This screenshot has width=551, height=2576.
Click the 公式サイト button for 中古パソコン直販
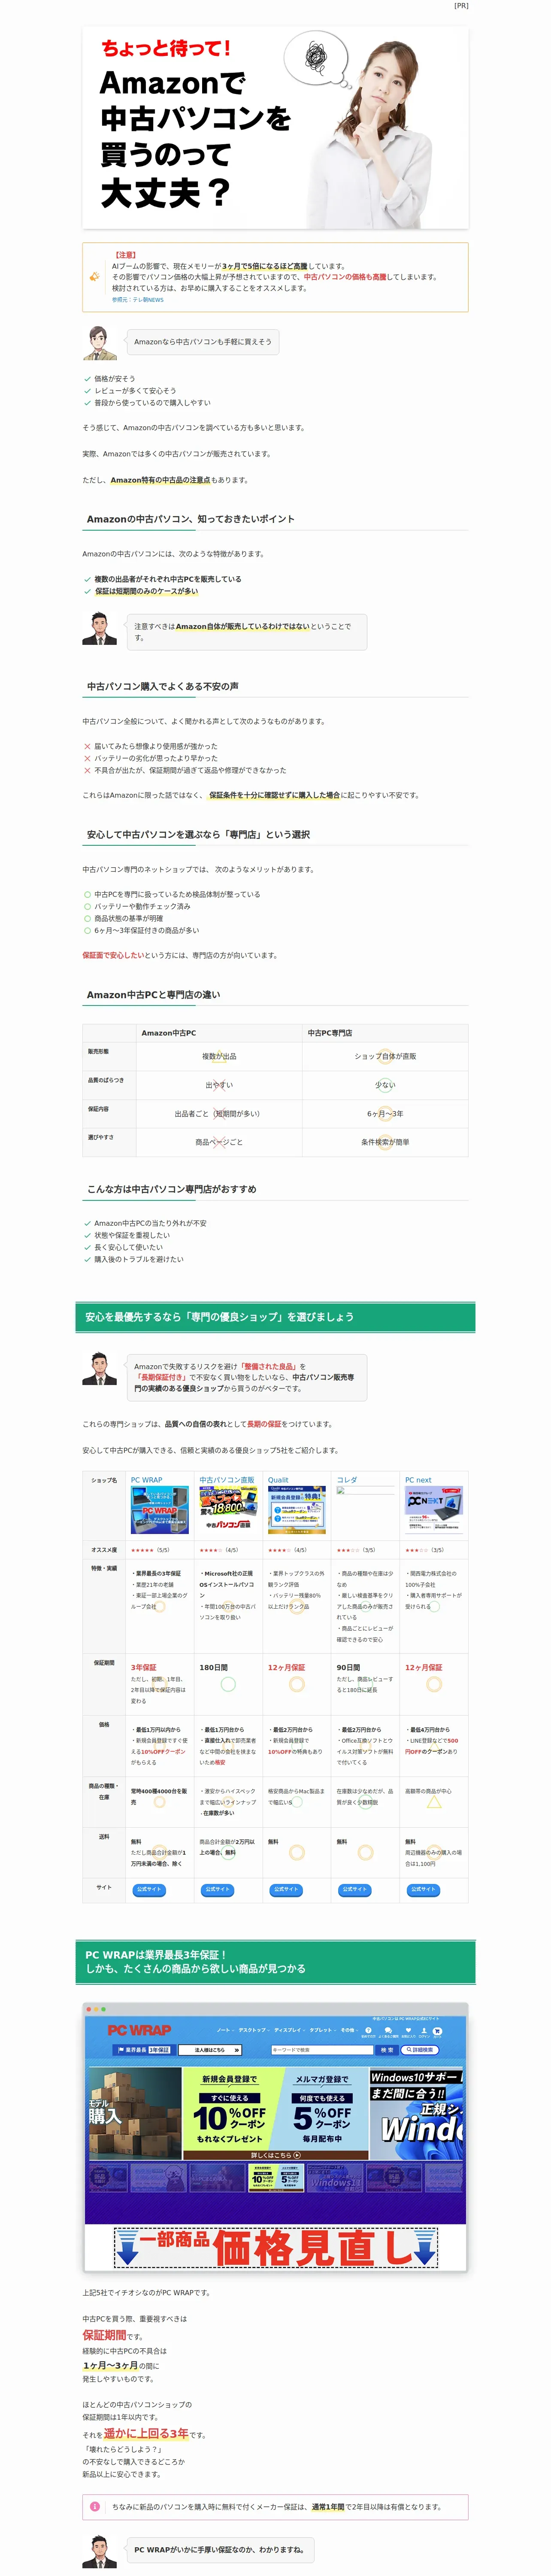(217, 1889)
